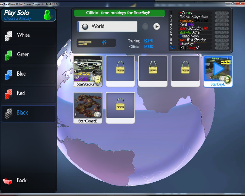Click the Official time rankings banner
The height and width of the screenshot is (196, 245).
tap(119, 13)
